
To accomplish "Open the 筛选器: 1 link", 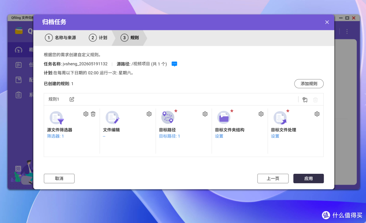I will [x=55, y=136].
